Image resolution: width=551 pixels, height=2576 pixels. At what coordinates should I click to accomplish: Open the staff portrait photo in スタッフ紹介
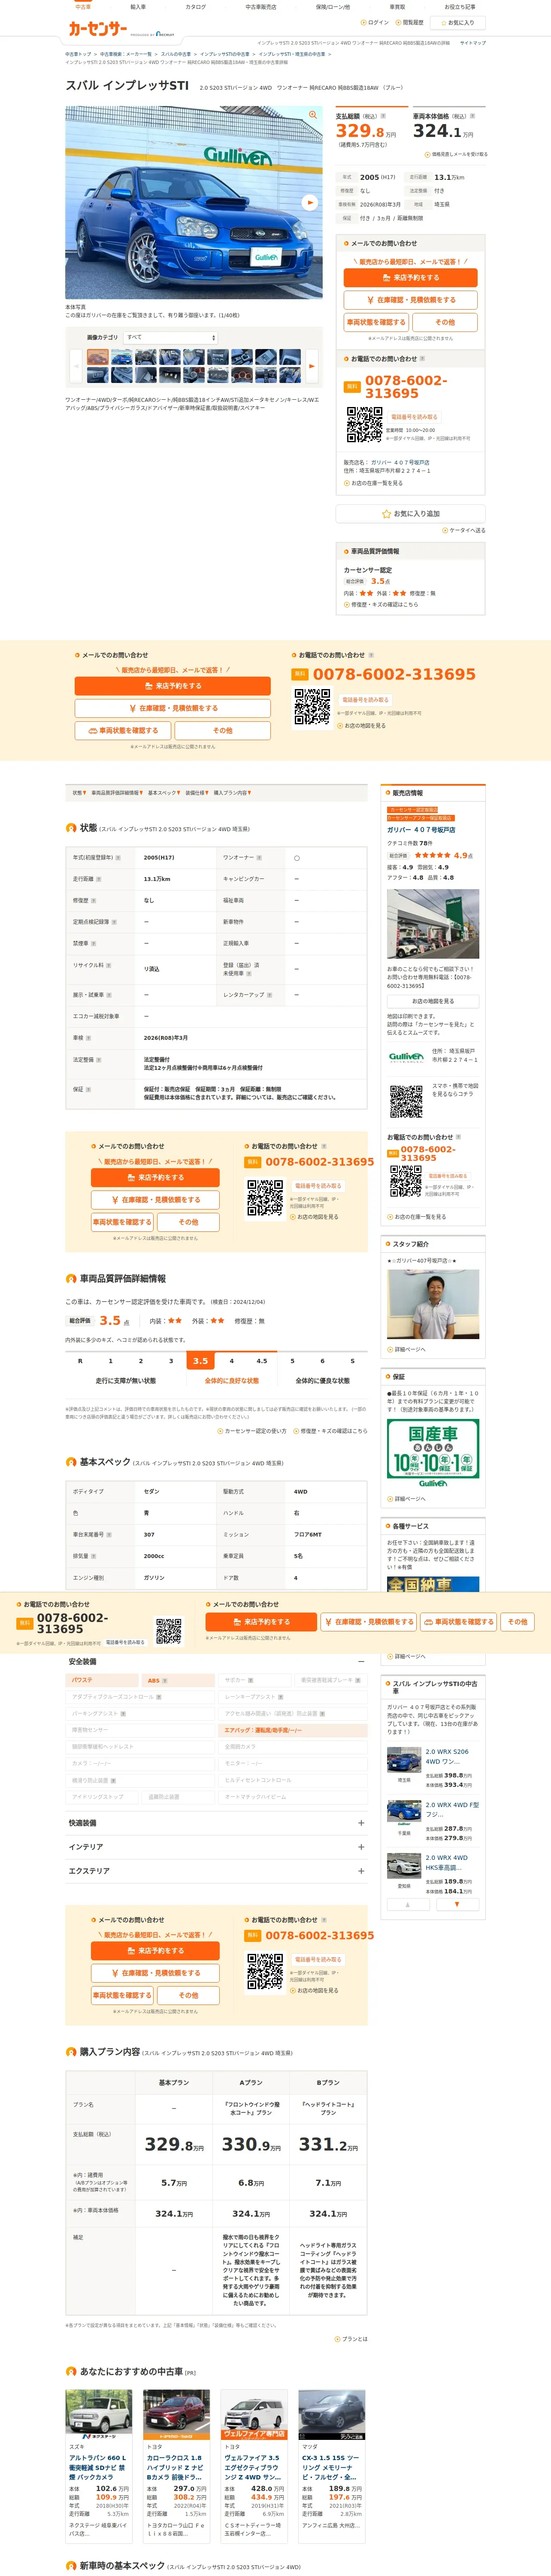pos(432,1304)
